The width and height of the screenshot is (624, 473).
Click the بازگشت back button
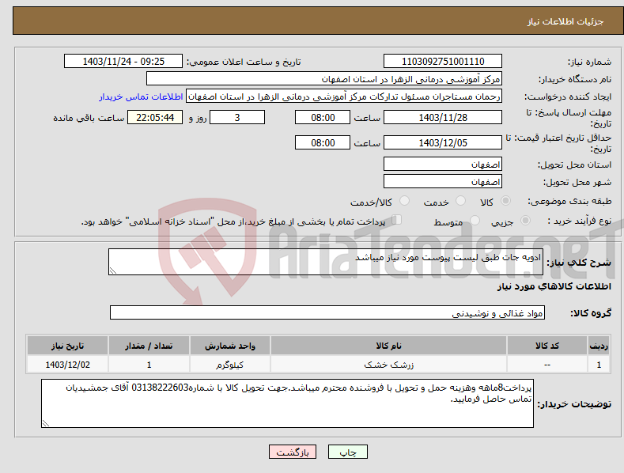coord(293,452)
